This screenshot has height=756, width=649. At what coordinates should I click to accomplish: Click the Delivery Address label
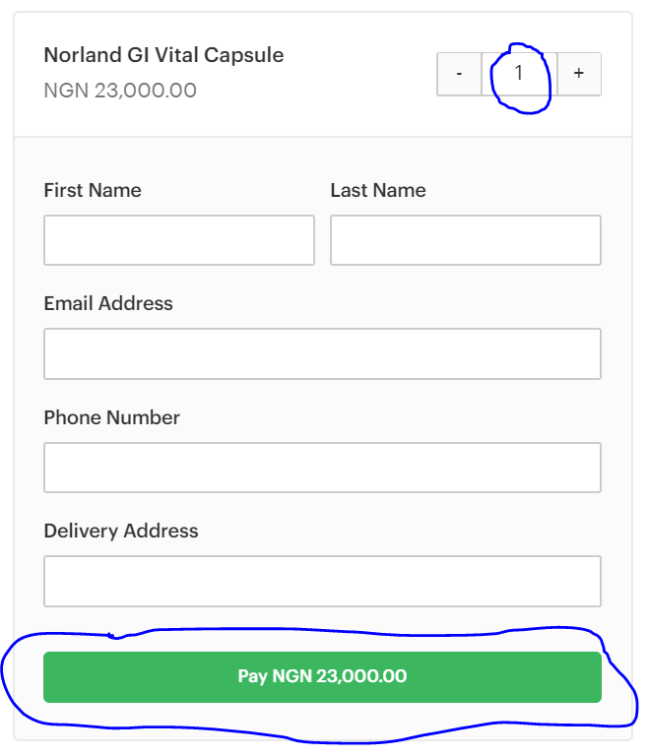pos(121,531)
